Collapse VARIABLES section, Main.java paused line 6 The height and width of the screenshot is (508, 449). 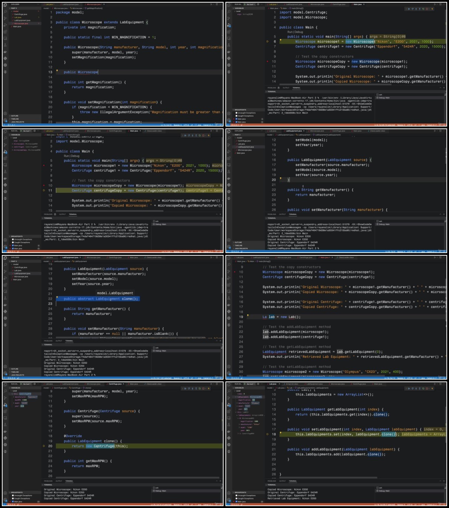coord(248,8)
